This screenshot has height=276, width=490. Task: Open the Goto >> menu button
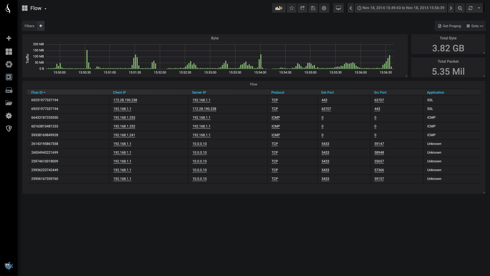pos(475,26)
